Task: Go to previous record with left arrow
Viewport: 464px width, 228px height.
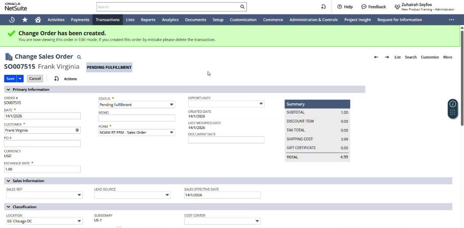Action: point(376,57)
